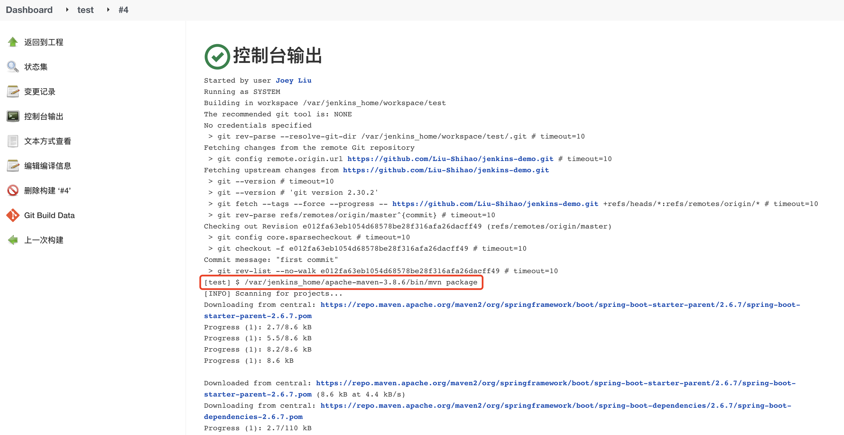This screenshot has height=435, width=844.
Task: Click the 'Commit message: "first commit"' line
Action: tap(271, 260)
